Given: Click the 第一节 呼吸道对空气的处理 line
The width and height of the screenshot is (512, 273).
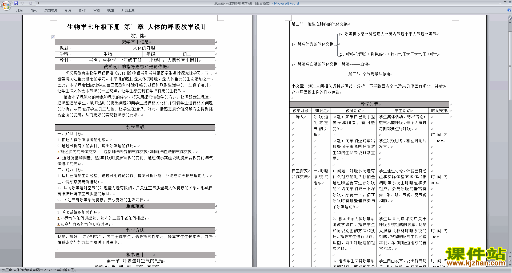Looking at the screenshot, I should [135, 261].
